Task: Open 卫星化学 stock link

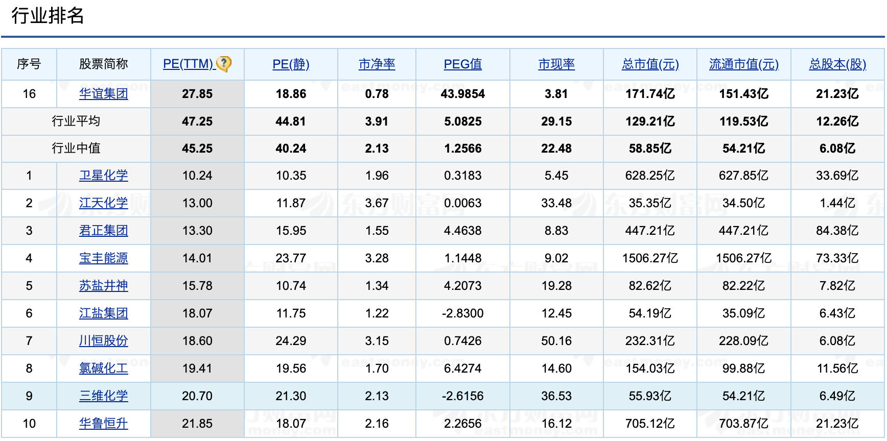Action: click(104, 176)
